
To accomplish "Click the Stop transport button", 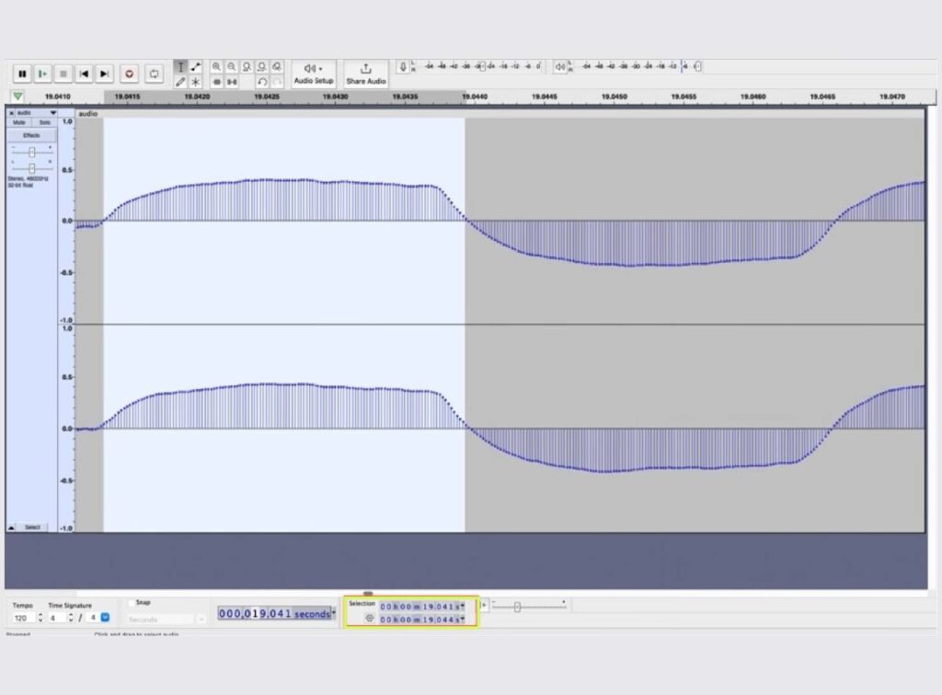I will coord(63,74).
